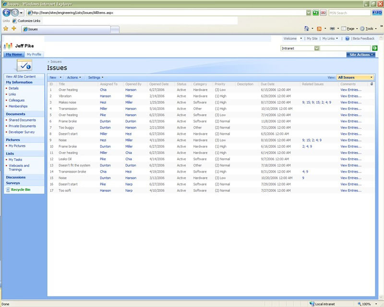384x307 pixels.
Task: Open the All Issues view dropdown
Action: point(355,77)
